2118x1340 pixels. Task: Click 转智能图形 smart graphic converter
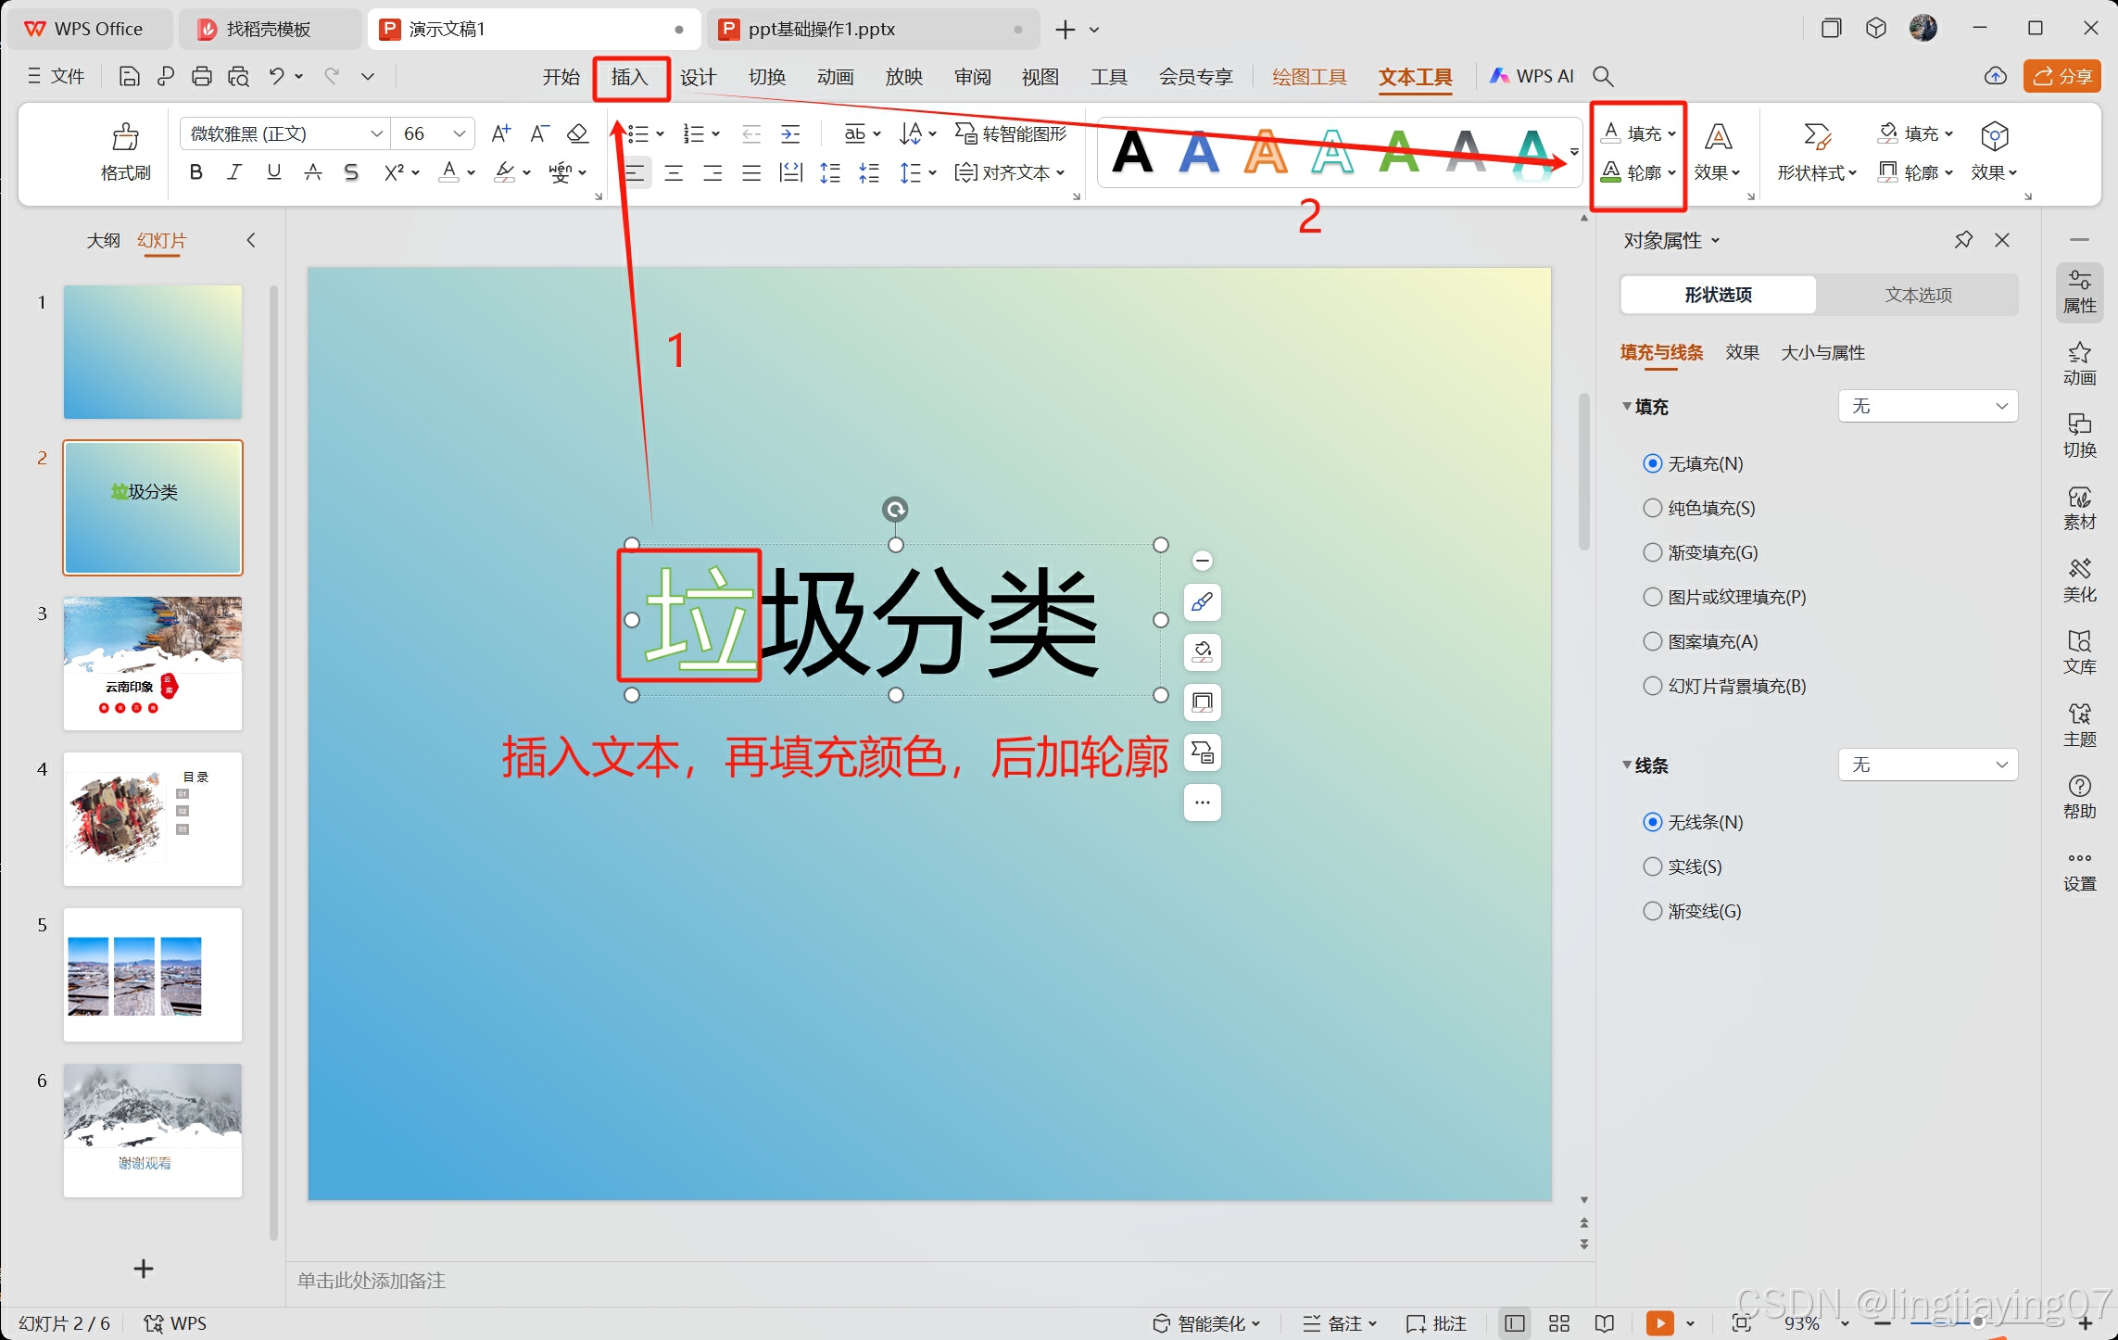[1011, 133]
